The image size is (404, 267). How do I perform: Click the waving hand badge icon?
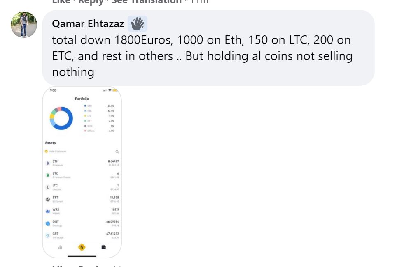[x=138, y=24]
